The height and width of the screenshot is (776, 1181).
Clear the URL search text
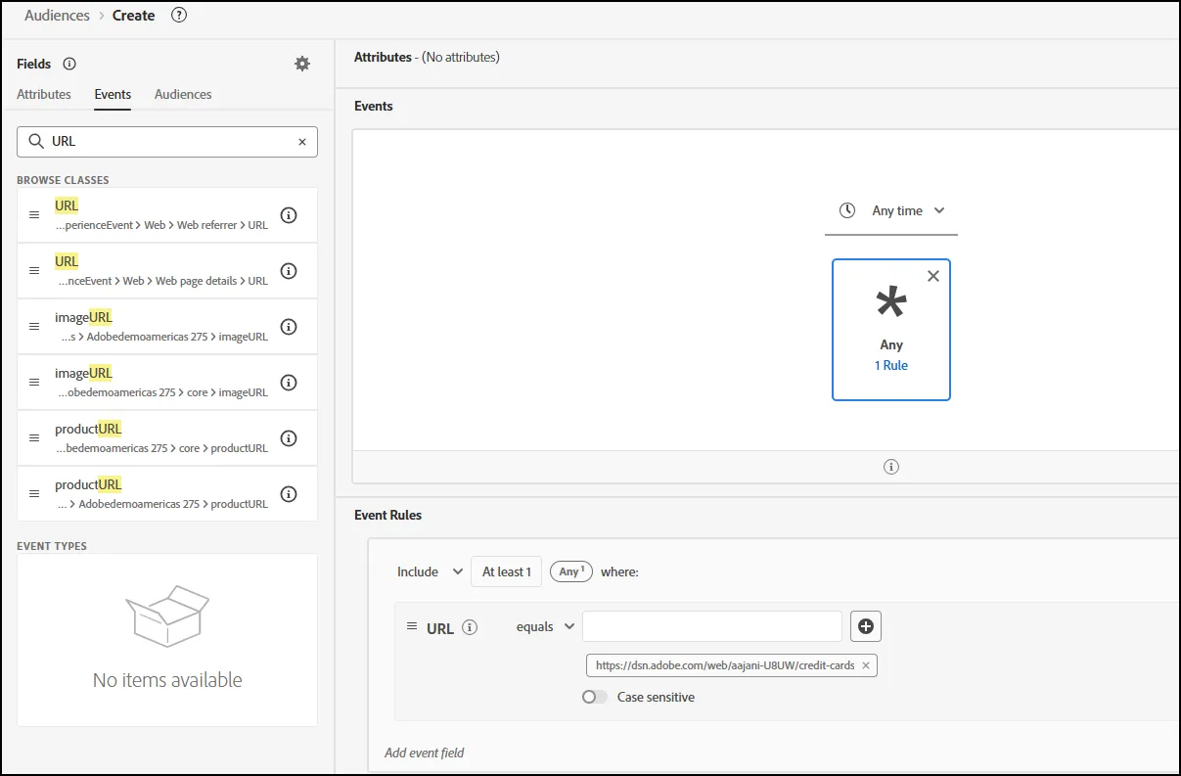point(302,142)
